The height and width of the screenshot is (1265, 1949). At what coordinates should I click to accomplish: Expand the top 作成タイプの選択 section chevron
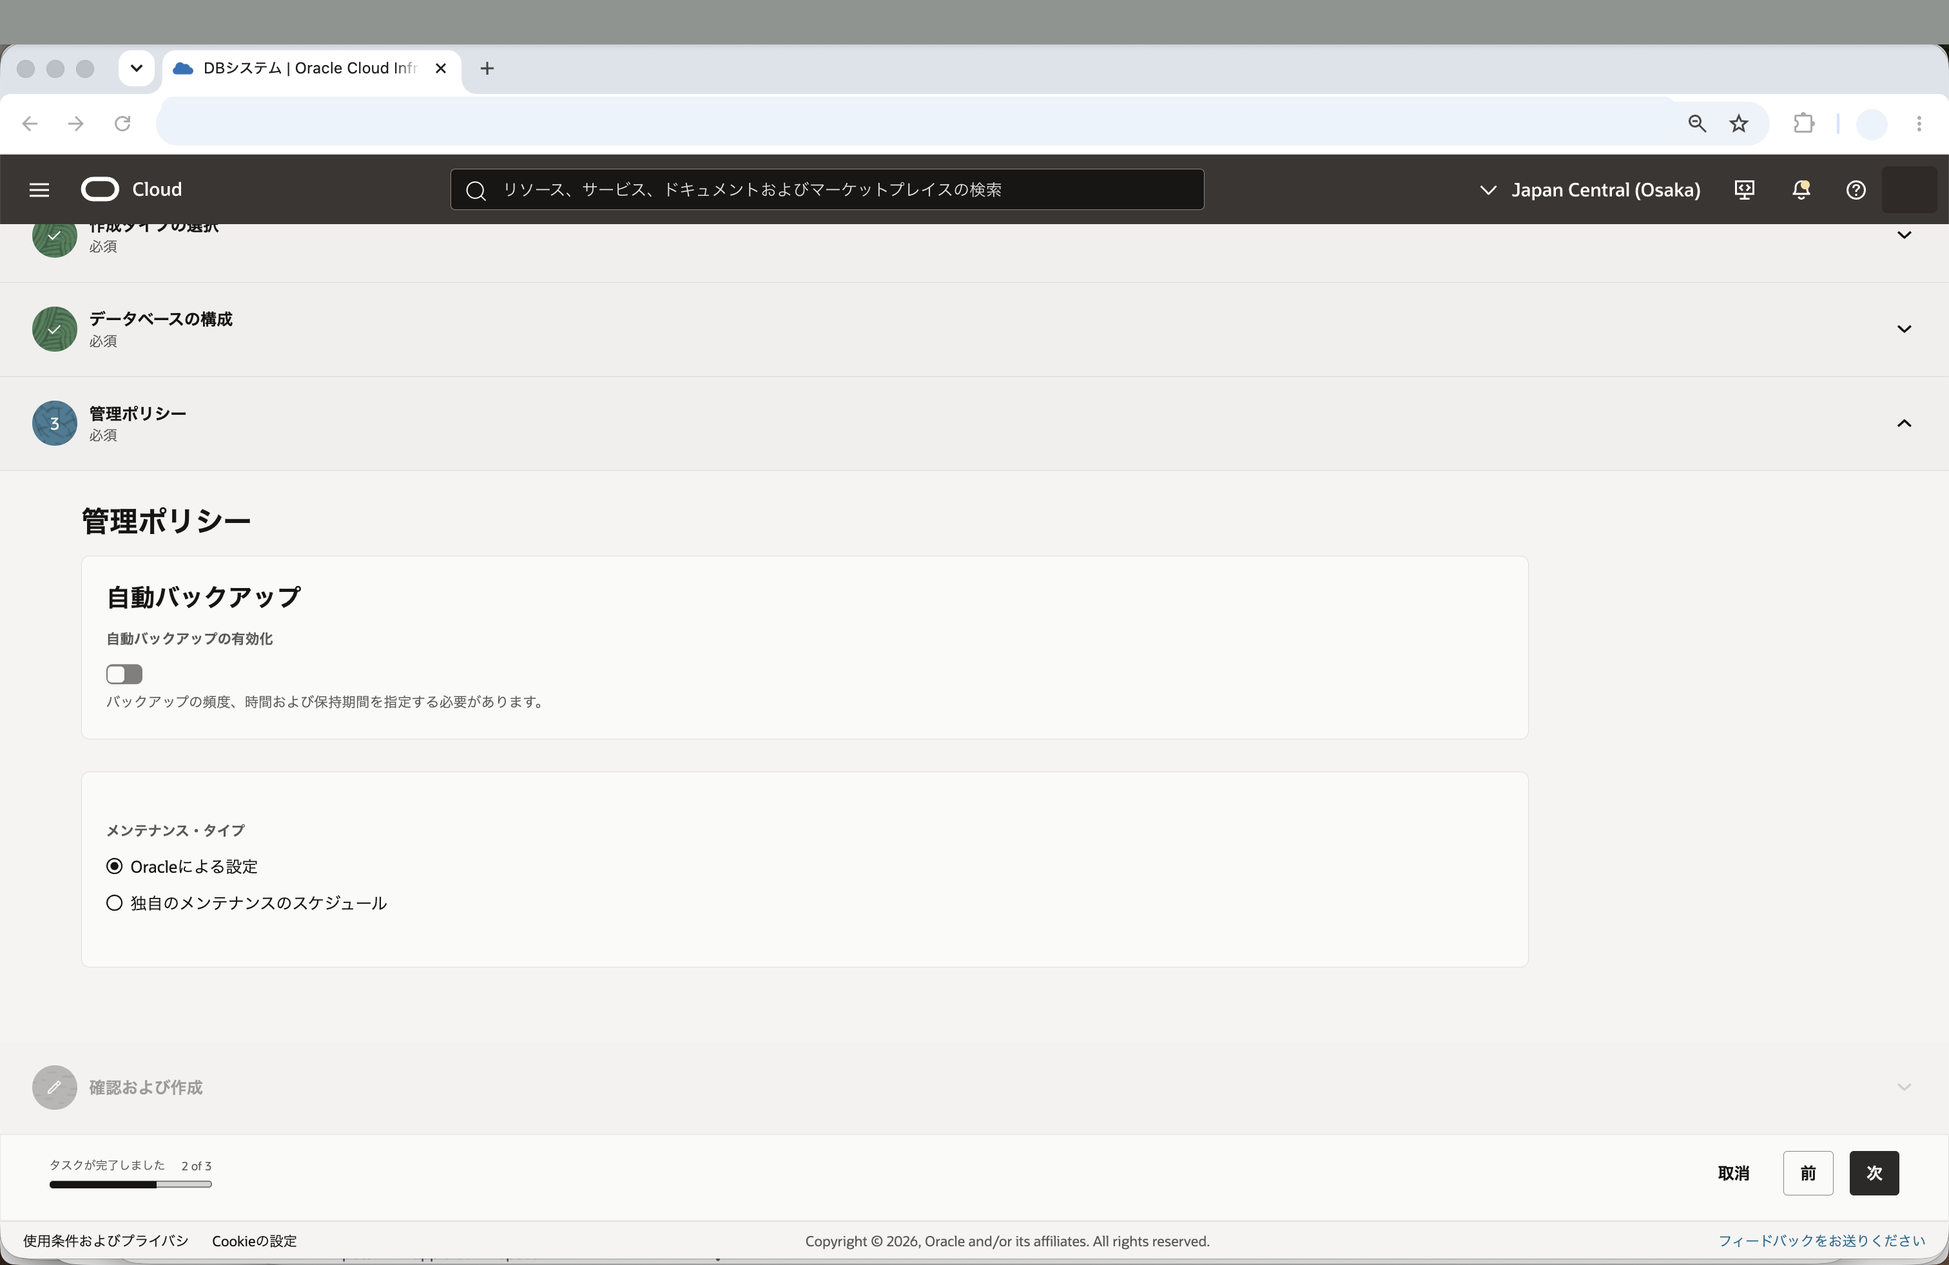pyautogui.click(x=1904, y=235)
